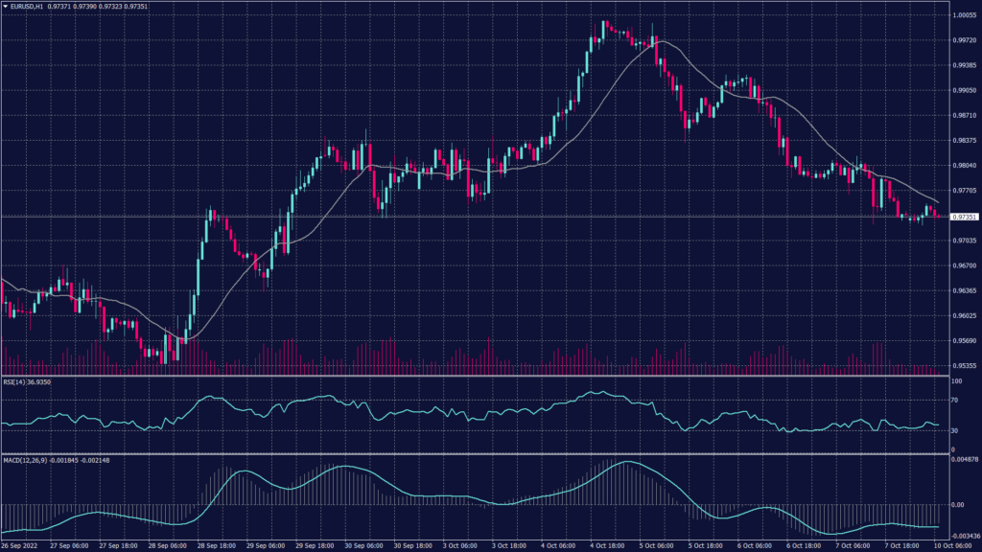Click the 26 Sep 2022 date label
982x552 pixels.
(21, 545)
